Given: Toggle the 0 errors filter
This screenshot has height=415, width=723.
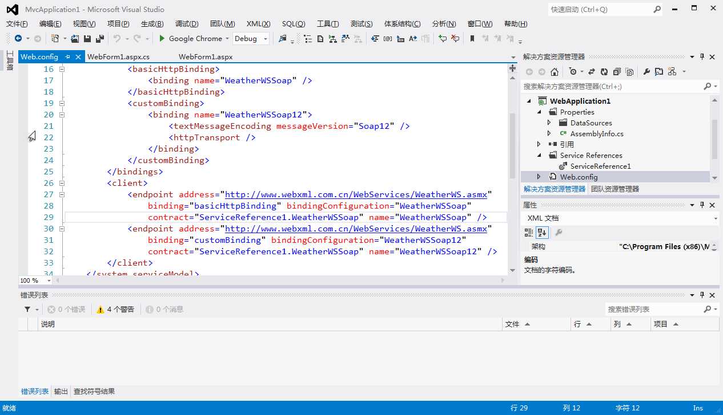Looking at the screenshot, I should [66, 309].
